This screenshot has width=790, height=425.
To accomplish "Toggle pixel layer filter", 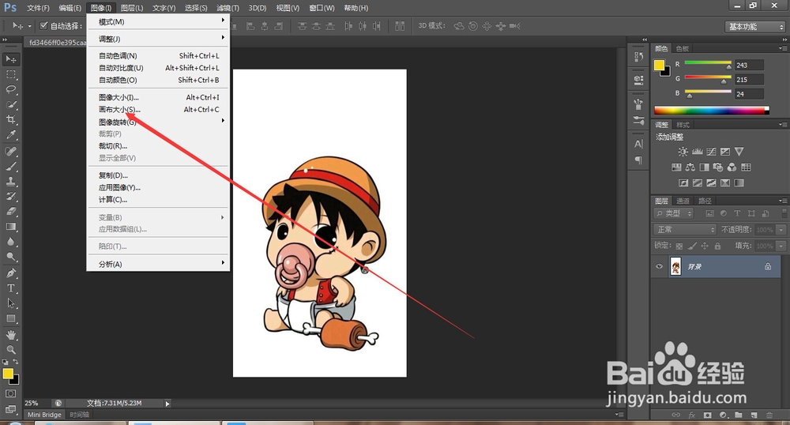I will click(x=710, y=213).
